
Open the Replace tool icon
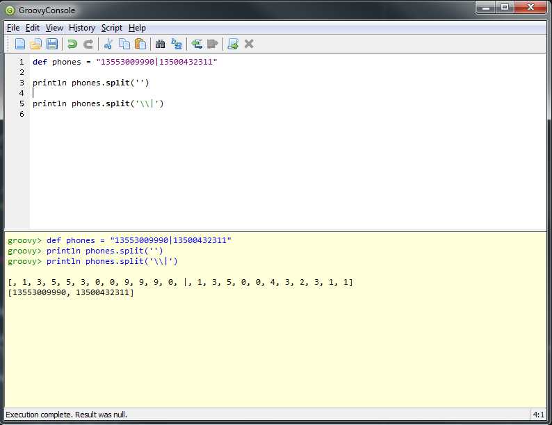177,44
